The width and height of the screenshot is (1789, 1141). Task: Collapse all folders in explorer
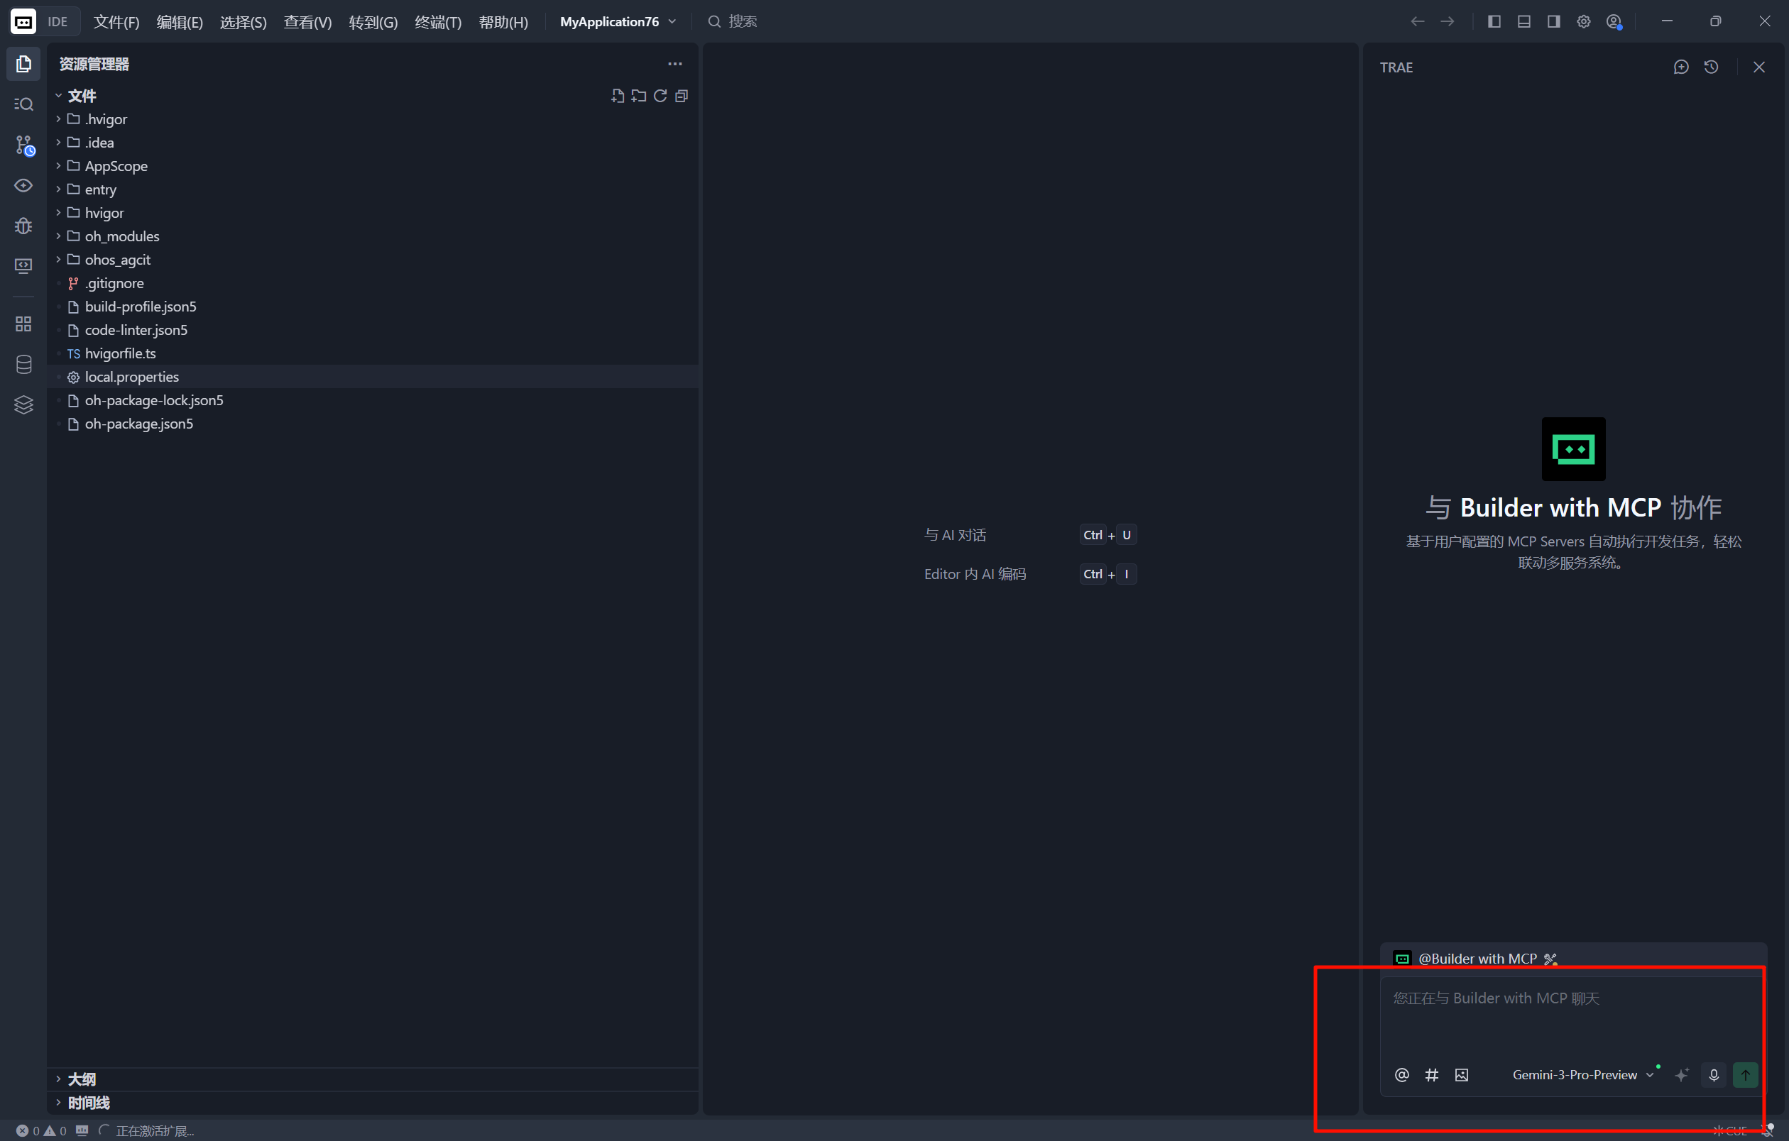(682, 96)
